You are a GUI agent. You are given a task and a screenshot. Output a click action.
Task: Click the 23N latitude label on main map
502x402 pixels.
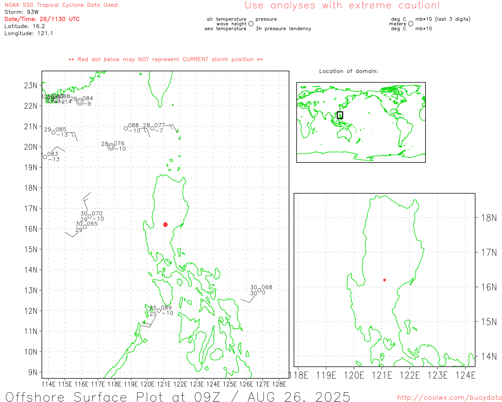[x=31, y=86]
